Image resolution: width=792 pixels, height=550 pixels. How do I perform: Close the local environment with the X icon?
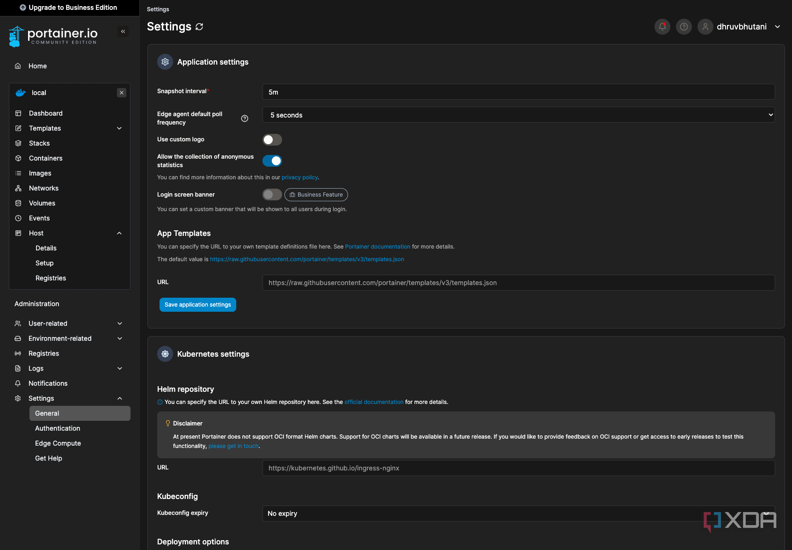point(122,93)
